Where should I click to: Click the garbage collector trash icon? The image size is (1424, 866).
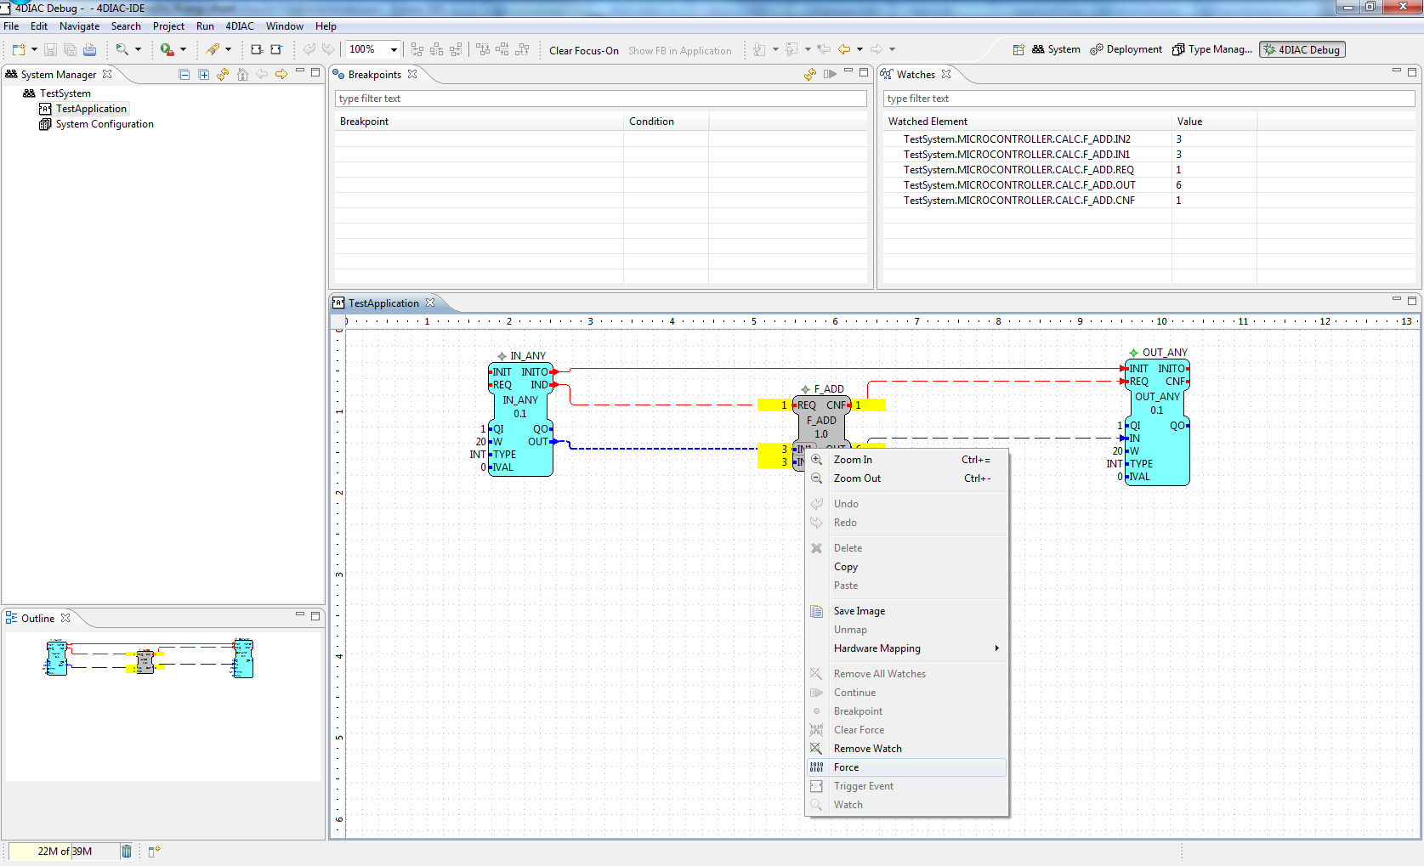(127, 851)
